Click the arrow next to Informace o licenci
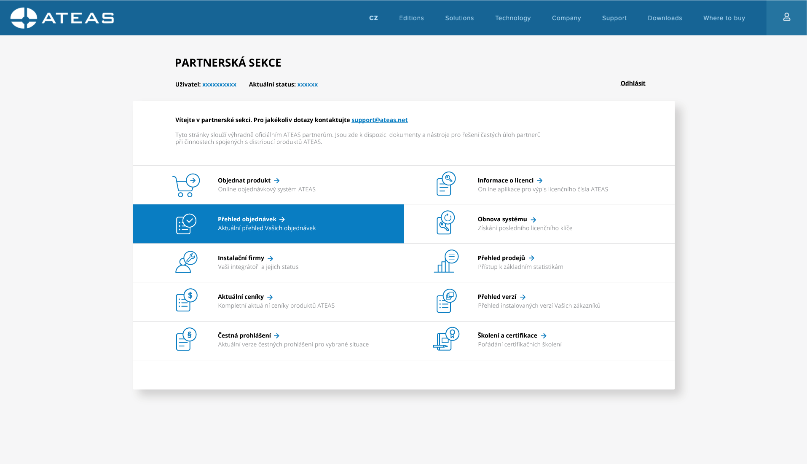Image resolution: width=807 pixels, height=464 pixels. [540, 181]
